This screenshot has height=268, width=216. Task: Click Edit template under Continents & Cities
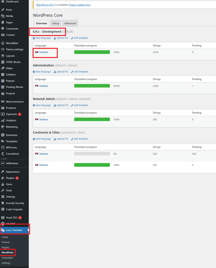(x=80, y=139)
